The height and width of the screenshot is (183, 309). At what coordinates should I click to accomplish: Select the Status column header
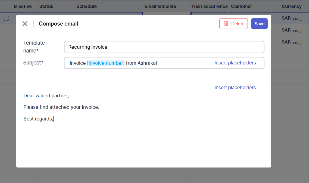pyautogui.click(x=46, y=6)
